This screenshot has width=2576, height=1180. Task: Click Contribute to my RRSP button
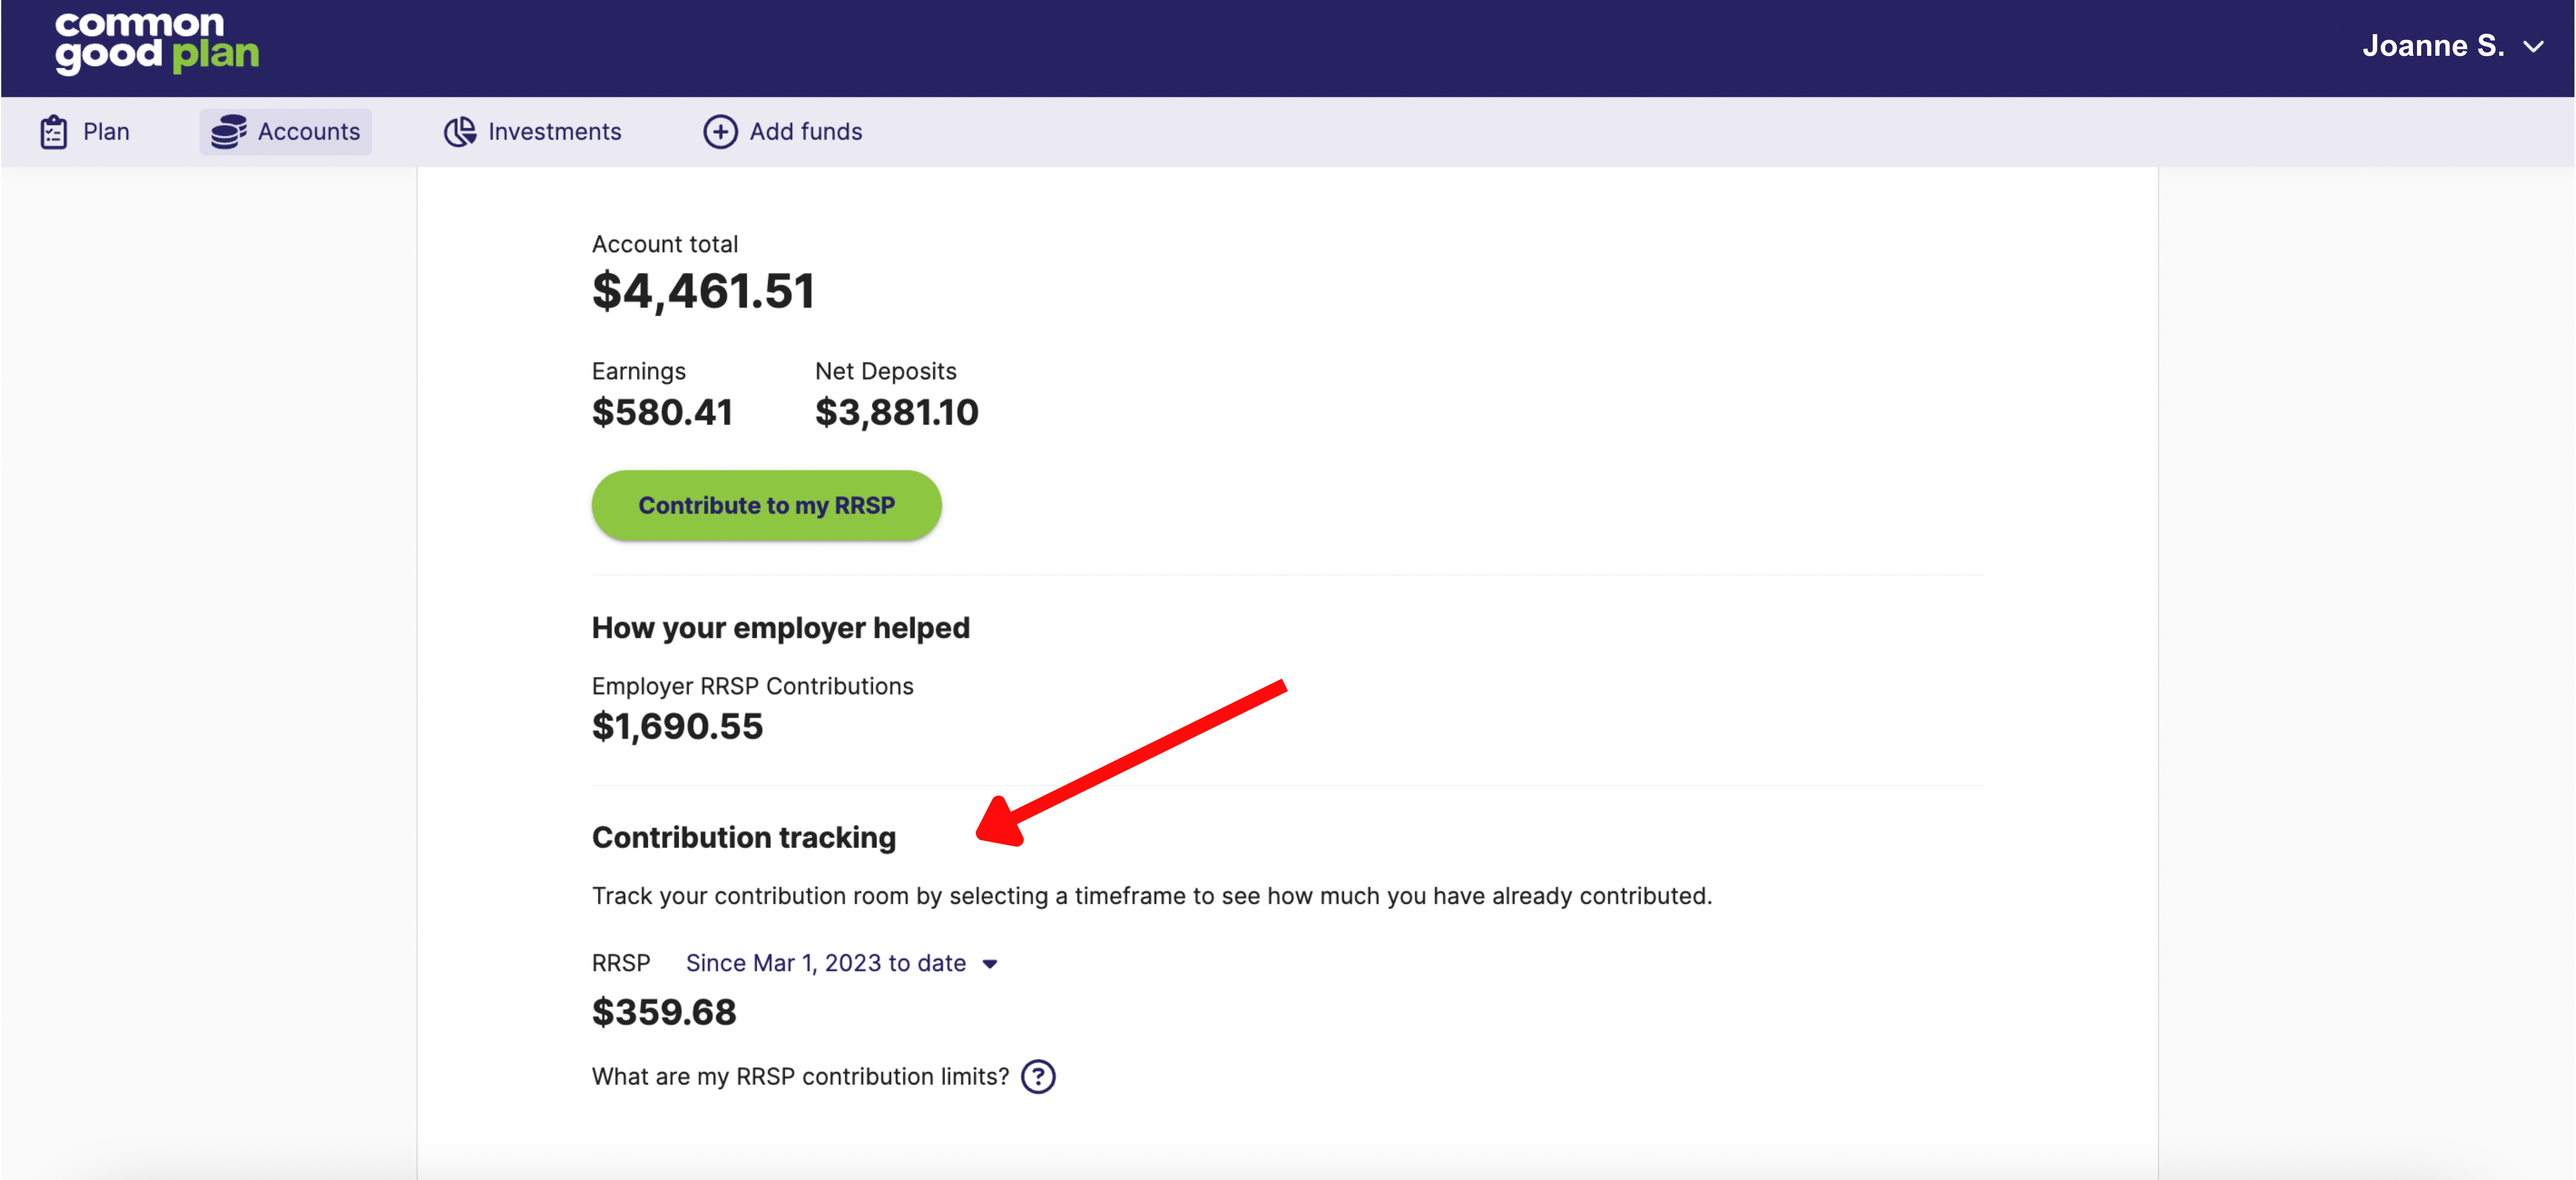tap(767, 505)
